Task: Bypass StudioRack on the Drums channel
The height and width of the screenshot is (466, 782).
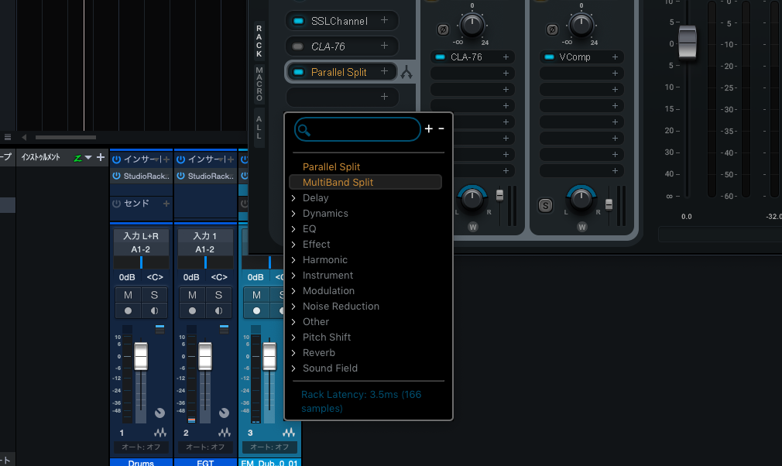Action: 116,176
